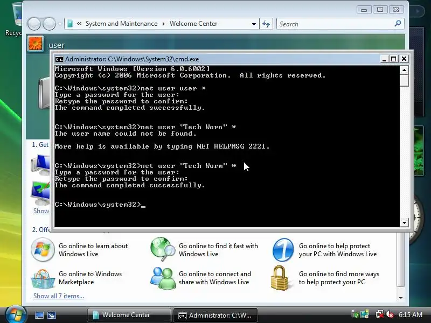This screenshot has height=323, width=431.
Task: Open Go online to connect and share
Action: pos(215,278)
